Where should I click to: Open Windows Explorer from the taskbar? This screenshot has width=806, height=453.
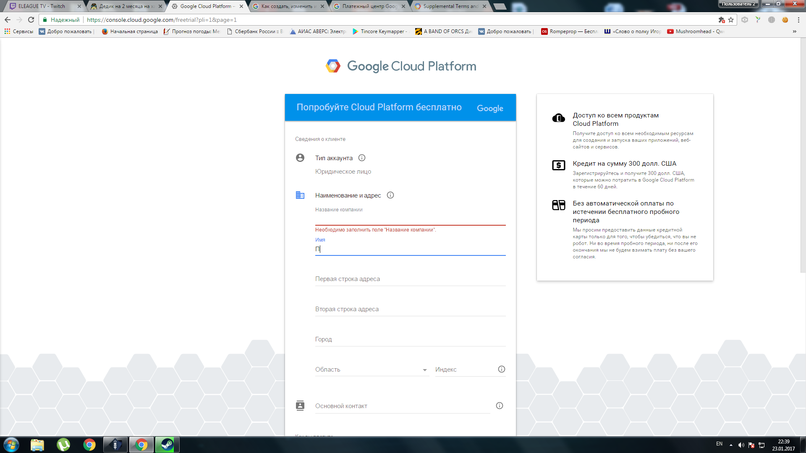pyautogui.click(x=37, y=445)
